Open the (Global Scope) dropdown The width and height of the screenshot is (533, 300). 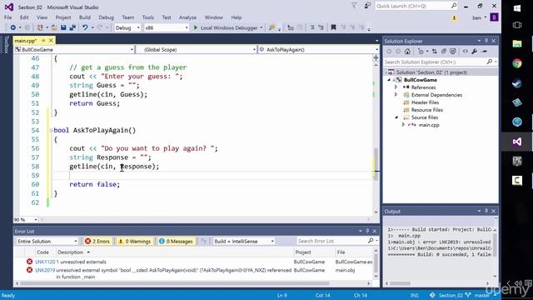click(x=197, y=50)
